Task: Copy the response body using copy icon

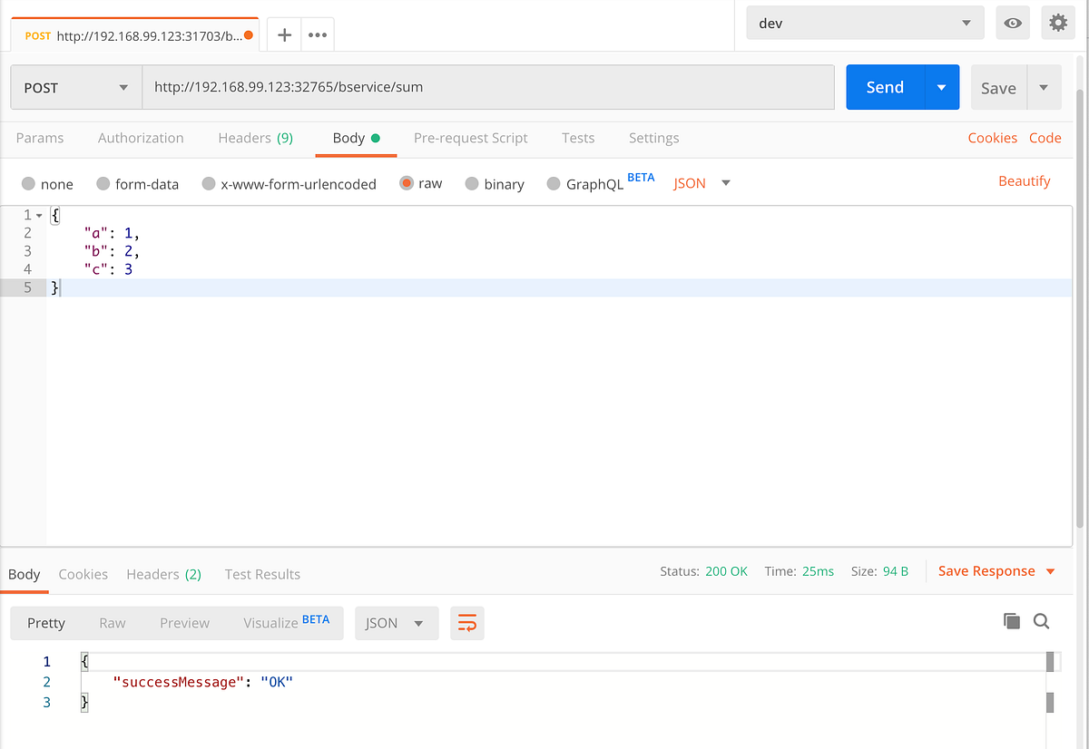Action: coord(1012,620)
